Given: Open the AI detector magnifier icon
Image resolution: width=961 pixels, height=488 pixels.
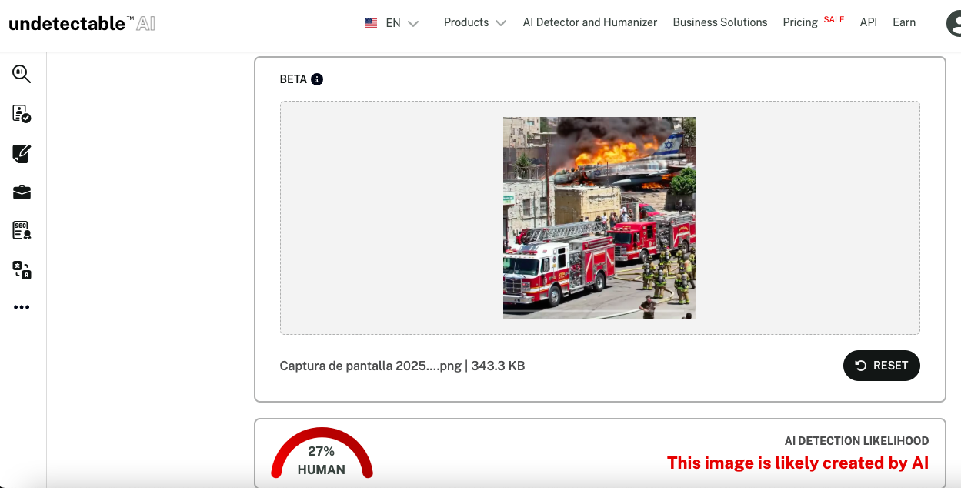Looking at the screenshot, I should (22, 74).
